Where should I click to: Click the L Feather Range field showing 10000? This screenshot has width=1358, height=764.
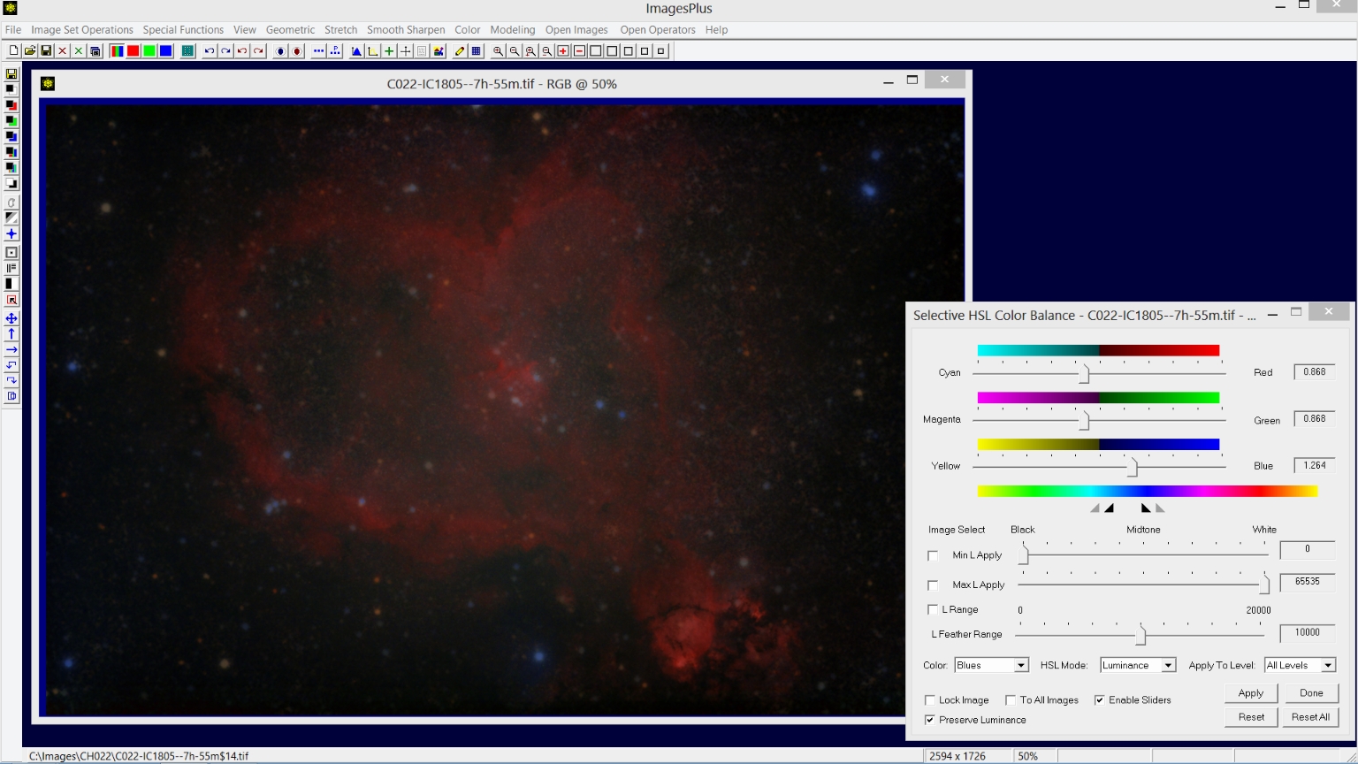(1308, 633)
